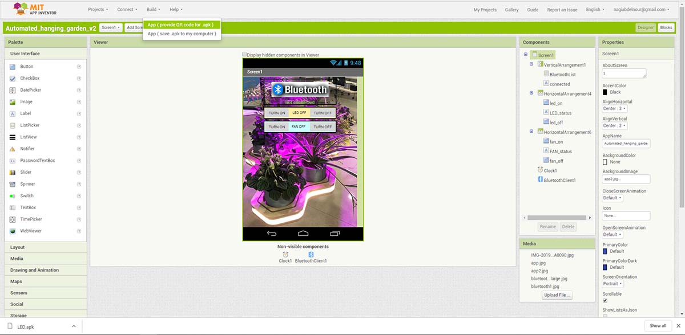
Task: Open the Gallery link
Action: point(512,10)
